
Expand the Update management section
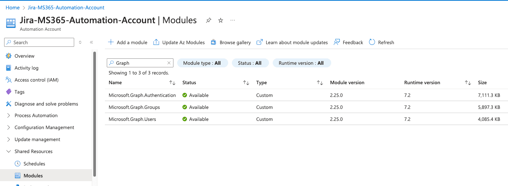9,140
